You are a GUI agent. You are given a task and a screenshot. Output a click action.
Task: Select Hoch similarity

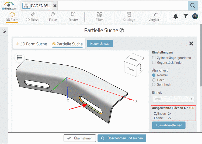(x=154, y=80)
